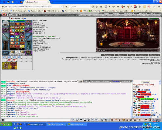Send chat message with return arrow icon
The height and width of the screenshot is (130, 162).
point(73,120)
